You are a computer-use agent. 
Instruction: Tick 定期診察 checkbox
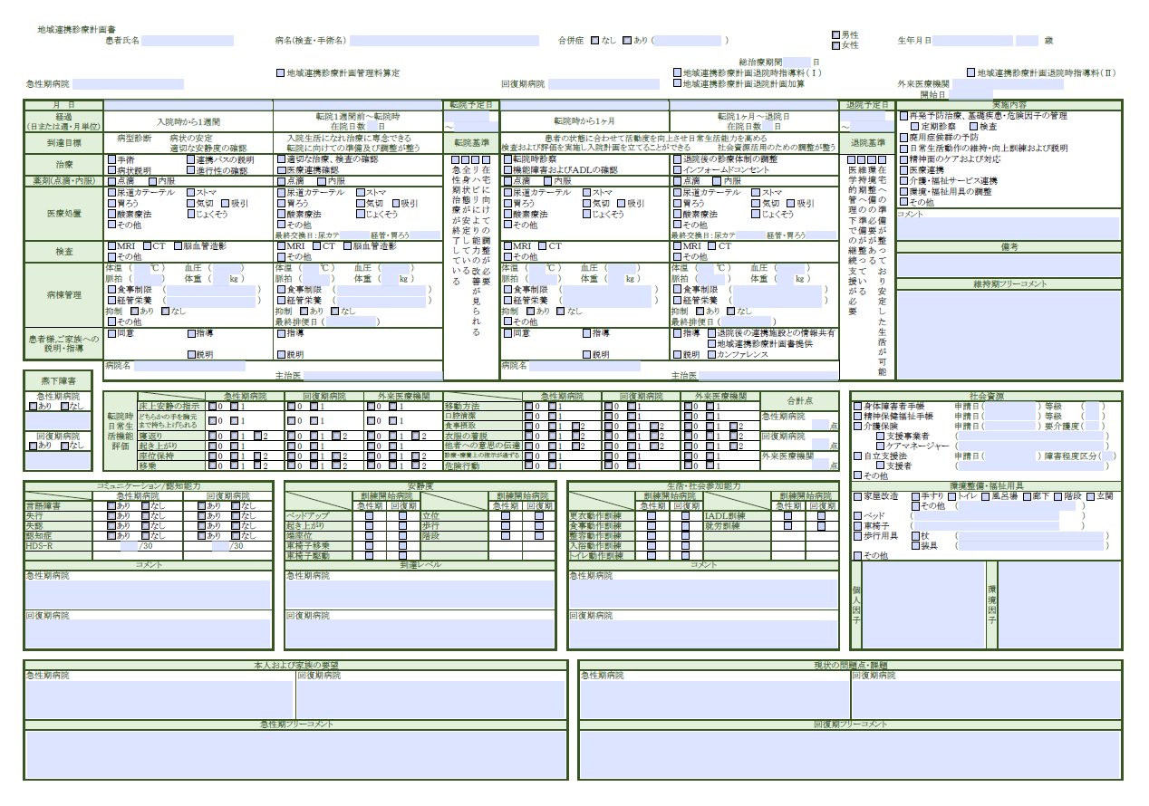[914, 127]
